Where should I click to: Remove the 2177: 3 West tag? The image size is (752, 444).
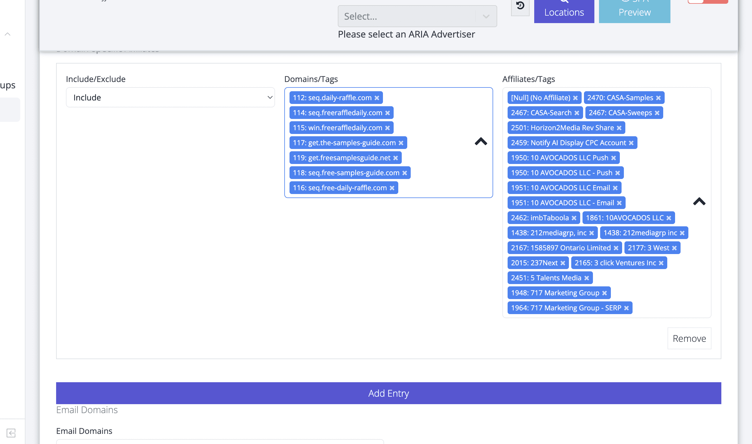[x=674, y=248]
